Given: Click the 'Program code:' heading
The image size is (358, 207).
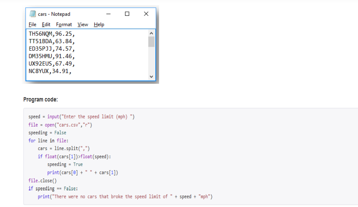Looking at the screenshot, I should click(41, 100).
